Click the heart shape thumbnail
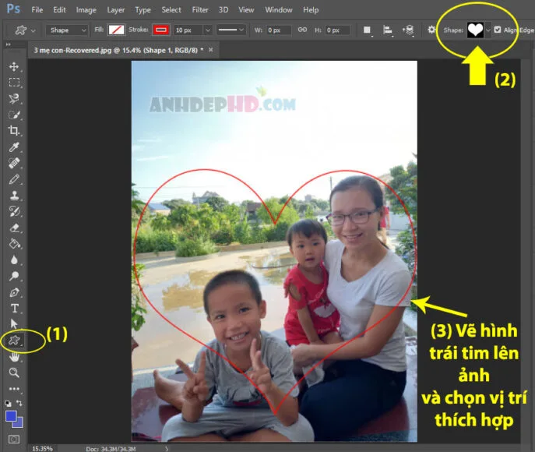 click(475, 30)
